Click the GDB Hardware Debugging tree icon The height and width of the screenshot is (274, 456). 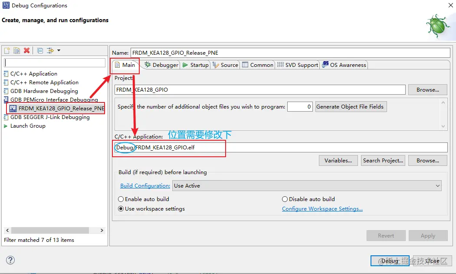click(6, 92)
